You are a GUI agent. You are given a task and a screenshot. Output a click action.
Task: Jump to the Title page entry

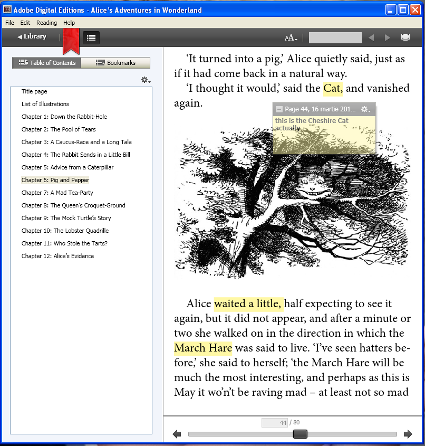(x=34, y=91)
